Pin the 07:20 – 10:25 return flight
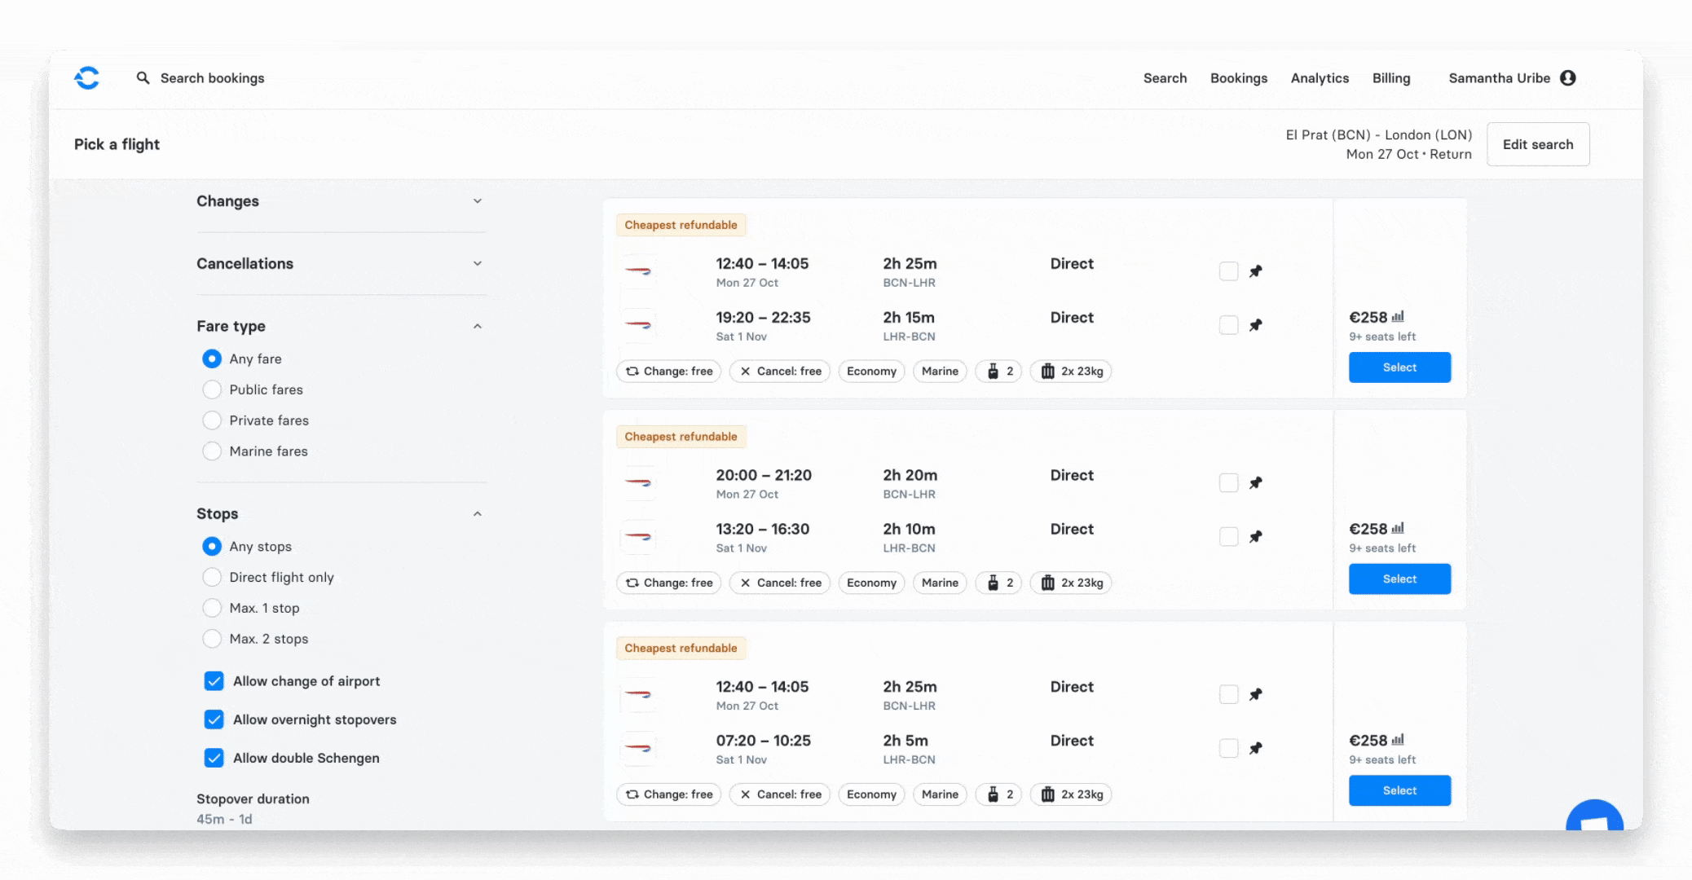 [1256, 748]
